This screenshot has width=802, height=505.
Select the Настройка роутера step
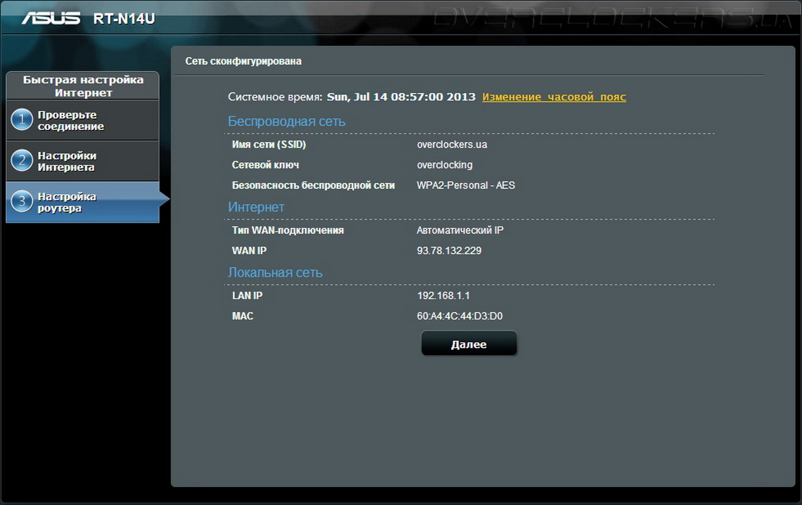pos(67,202)
